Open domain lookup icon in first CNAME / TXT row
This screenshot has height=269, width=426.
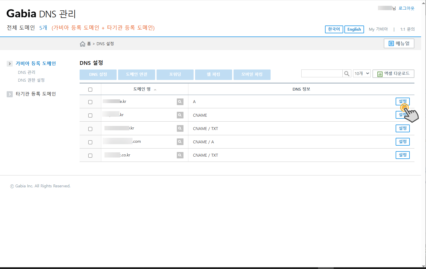pos(180,128)
